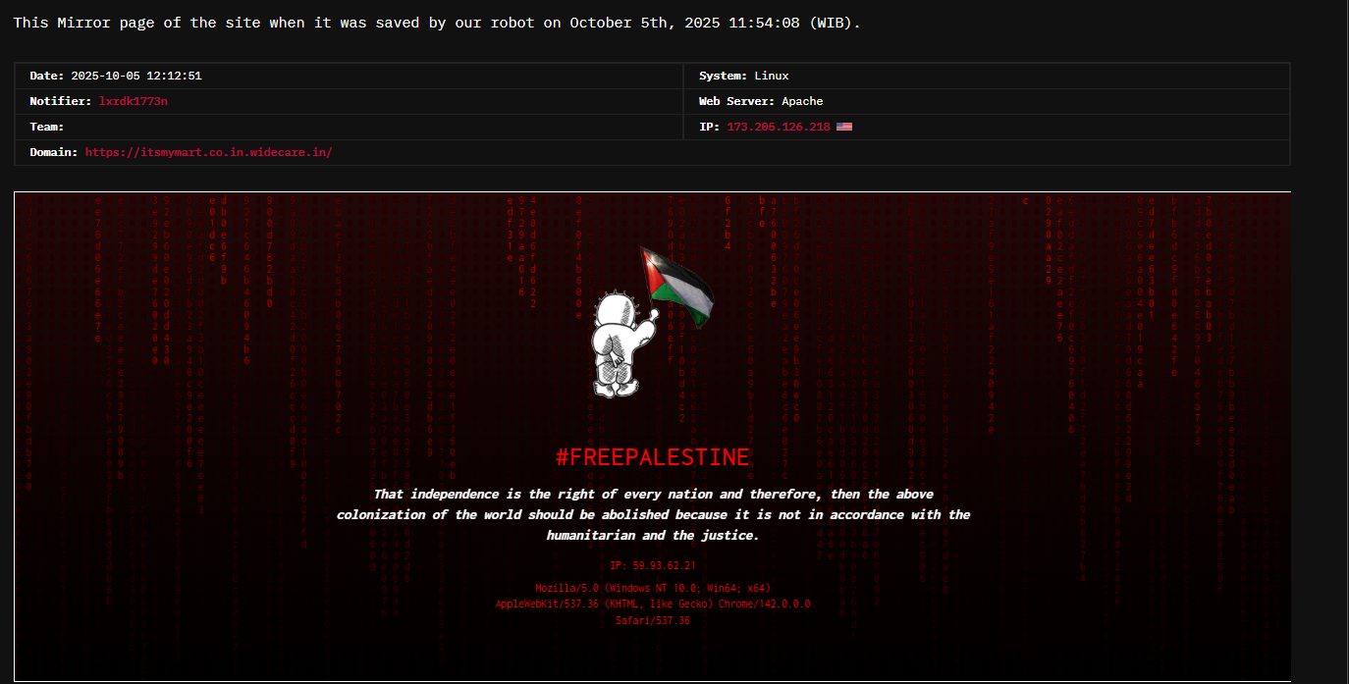Viewport: 1349px width, 684px height.
Task: Click the IP label in the info table
Action: [709, 127]
